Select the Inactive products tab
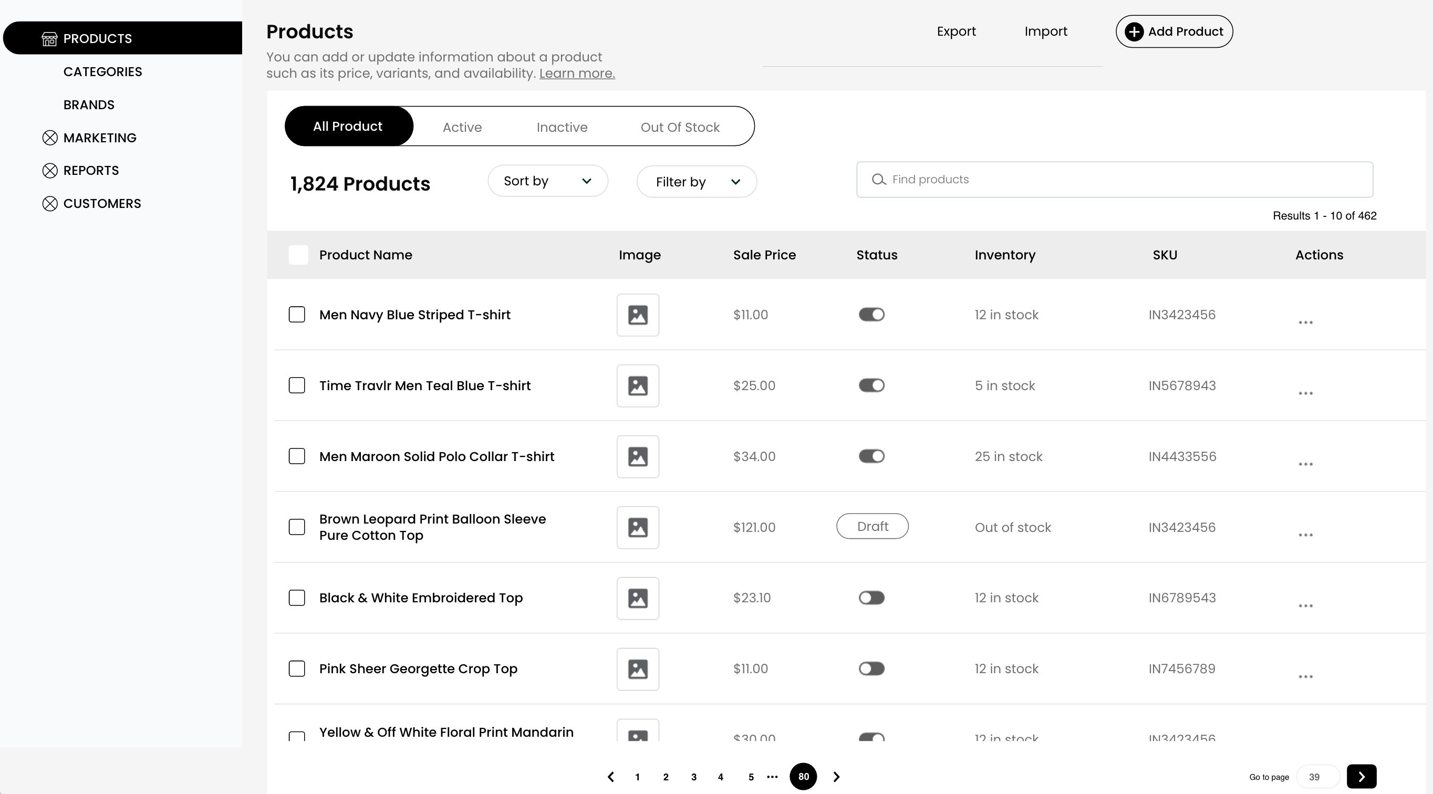The height and width of the screenshot is (794, 1433). [562, 127]
